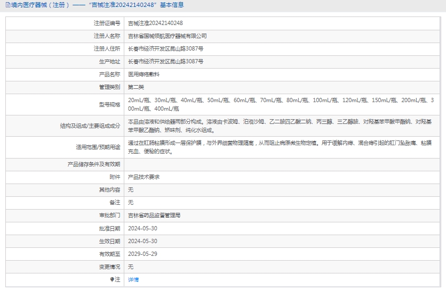
Task: Click the empty 产品储存条件及有效期 value cell
Action: tap(283, 164)
